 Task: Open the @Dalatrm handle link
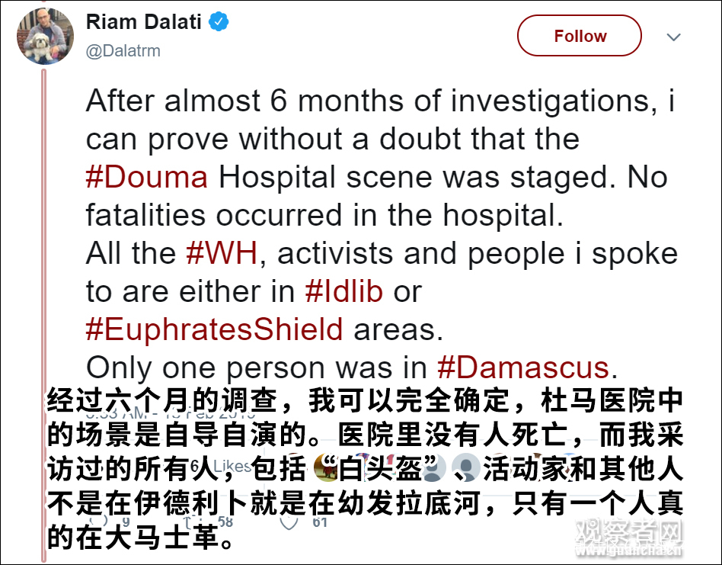(x=123, y=50)
